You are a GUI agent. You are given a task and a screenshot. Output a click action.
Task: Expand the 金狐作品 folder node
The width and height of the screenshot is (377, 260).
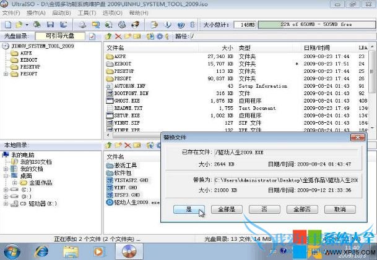point(15,183)
